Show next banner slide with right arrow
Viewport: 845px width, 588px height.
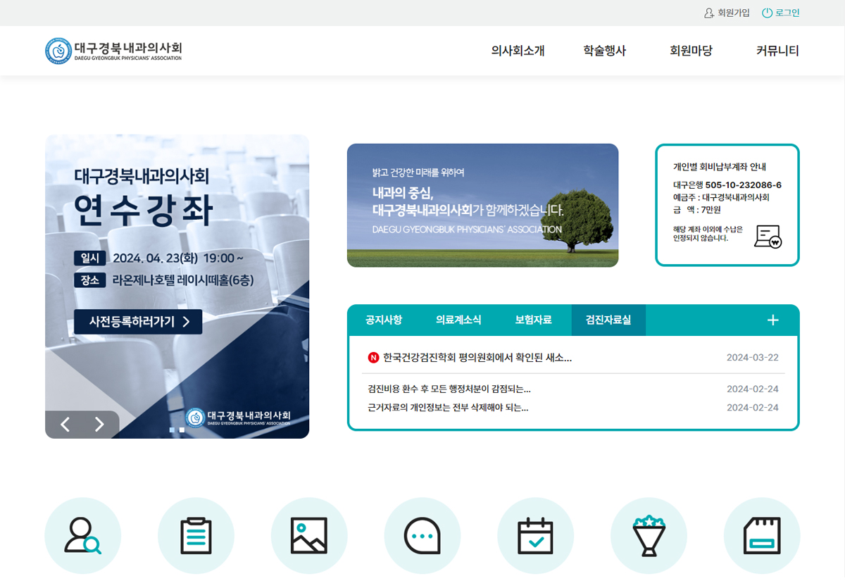click(99, 424)
